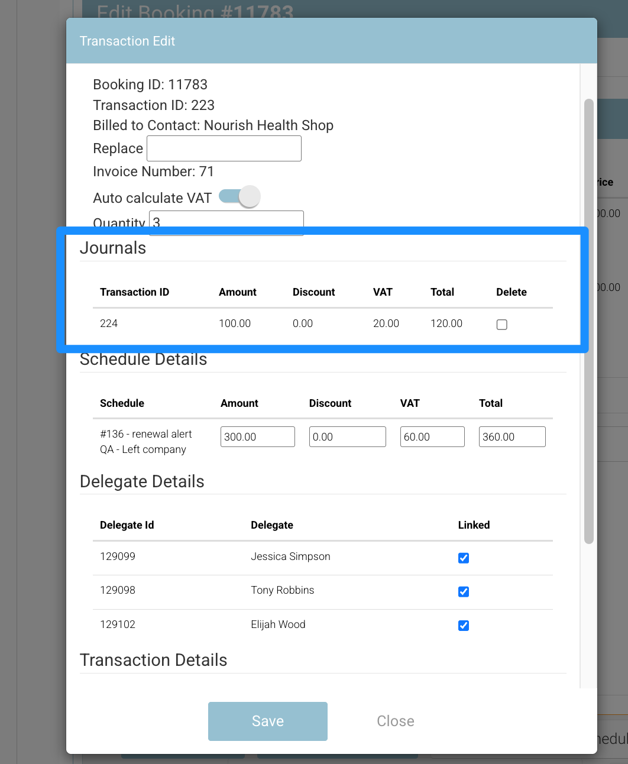Viewport: 628px width, 764px height.
Task: Edit the schedule Amount field 300.00
Action: click(258, 436)
